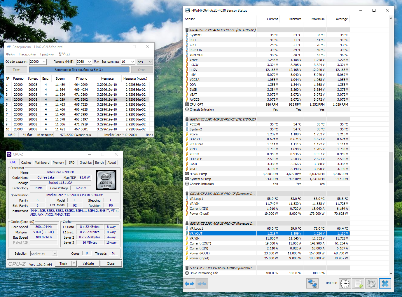Screen dimensions: 402x297
Task: Click the LinX progress bar showing Завершено без ошибок
Action: coord(79,70)
